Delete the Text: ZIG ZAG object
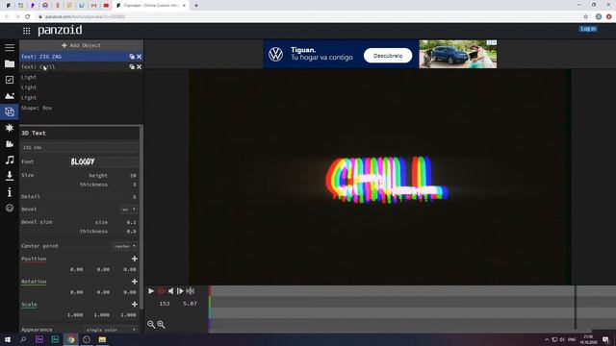 (139, 57)
